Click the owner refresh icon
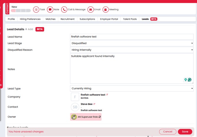 (x=100, y=117)
